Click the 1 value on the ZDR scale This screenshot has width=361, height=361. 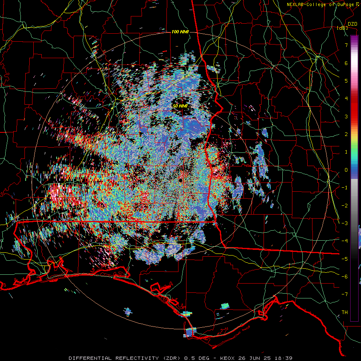[x=346, y=152]
